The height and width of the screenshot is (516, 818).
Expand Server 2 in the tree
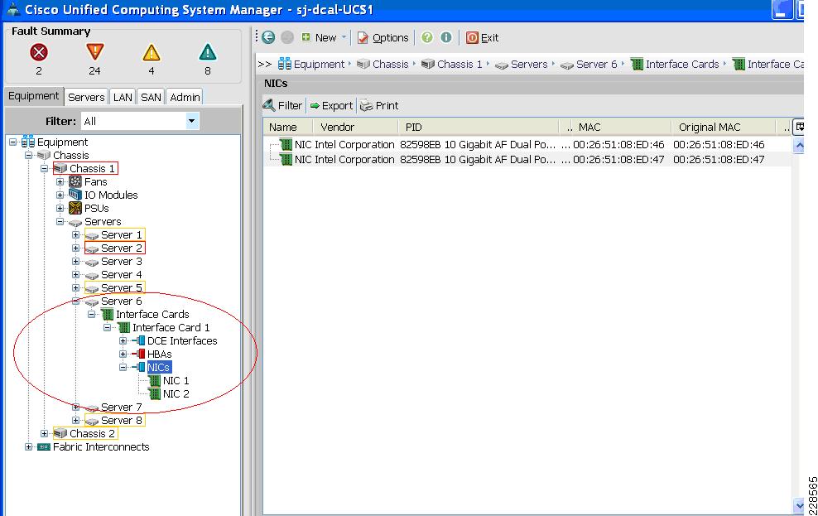click(75, 248)
